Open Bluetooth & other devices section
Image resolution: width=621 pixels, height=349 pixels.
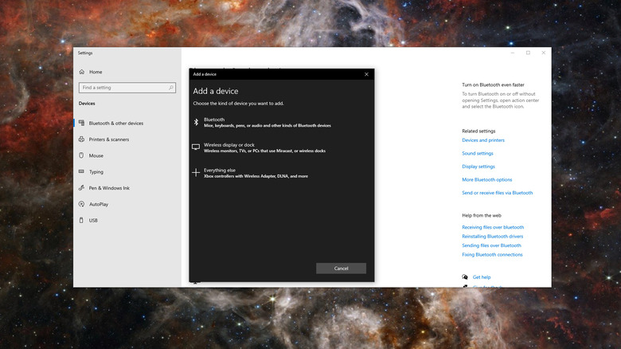click(115, 124)
